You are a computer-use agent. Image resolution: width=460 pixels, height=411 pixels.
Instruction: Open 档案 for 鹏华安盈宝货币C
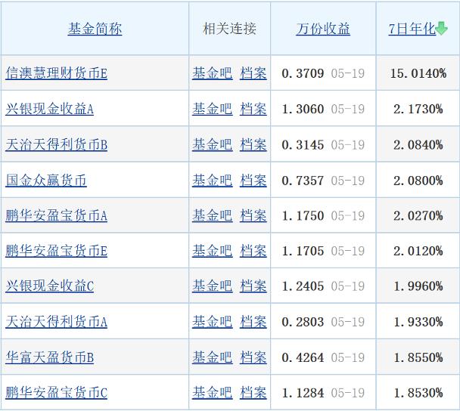[253, 393]
